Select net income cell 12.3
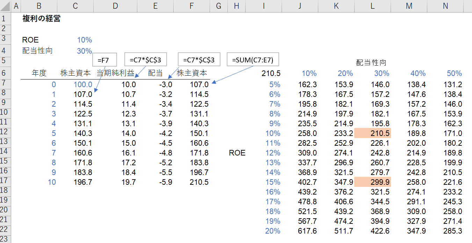This screenshot has height=243, width=472. [129, 113]
